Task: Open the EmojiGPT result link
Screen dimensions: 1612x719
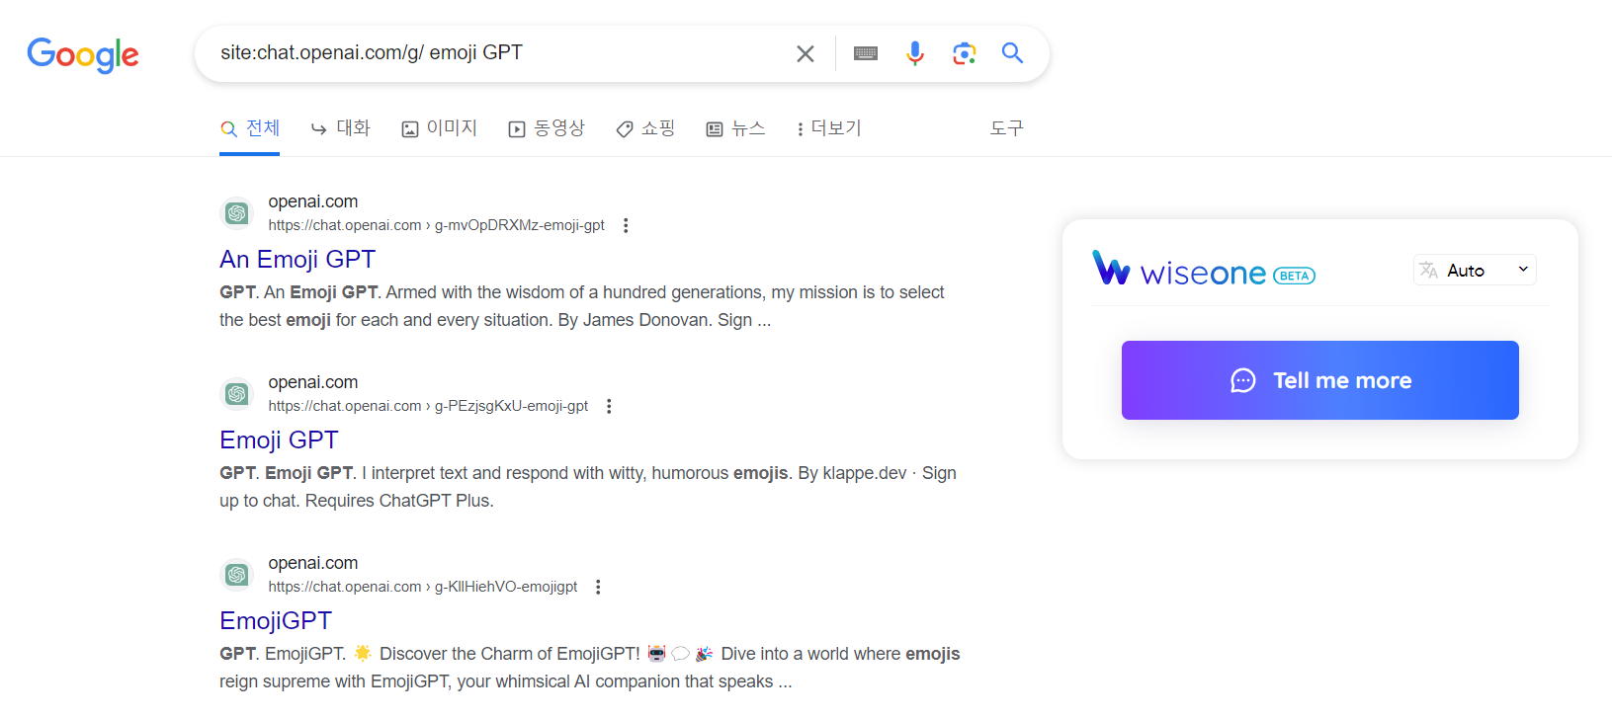Action: pyautogui.click(x=276, y=620)
